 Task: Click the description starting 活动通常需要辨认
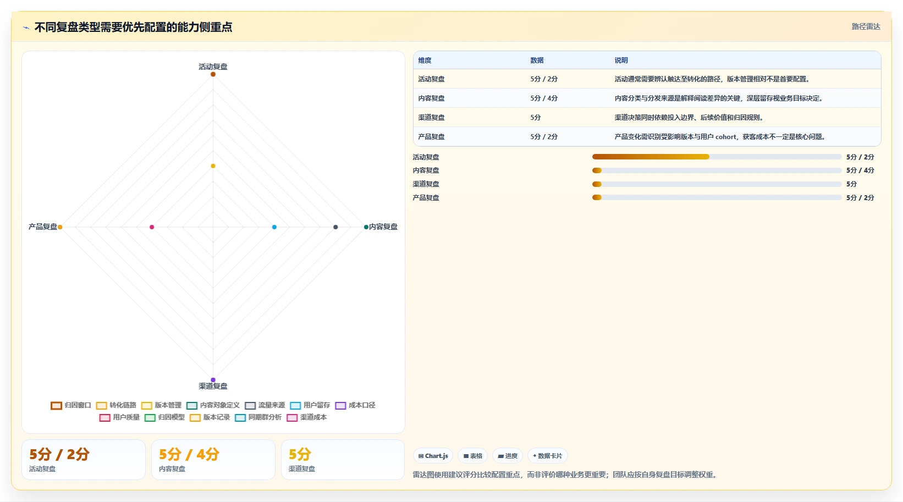[x=713, y=79]
